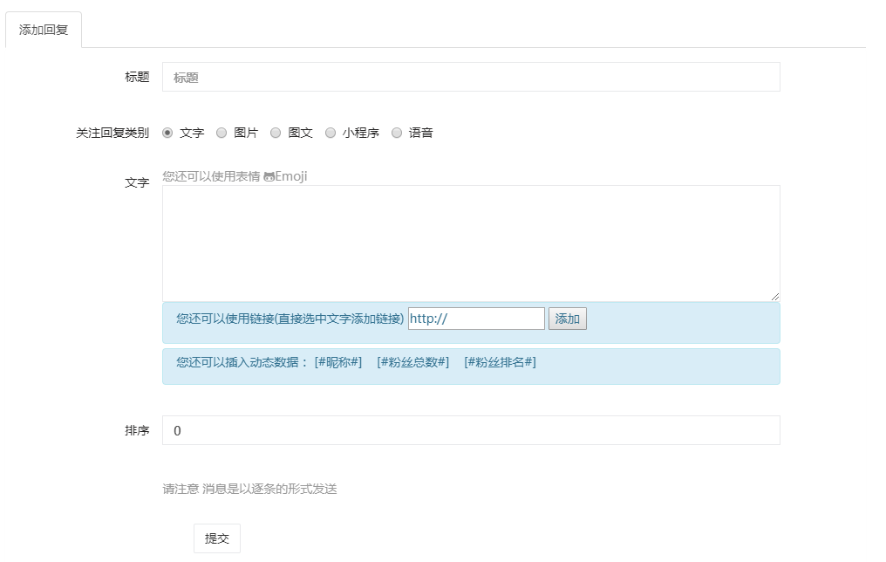Insert the [#粉丝排名#] dynamic data tag

(500, 362)
